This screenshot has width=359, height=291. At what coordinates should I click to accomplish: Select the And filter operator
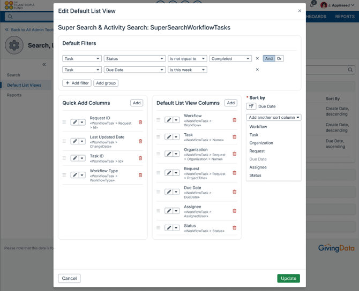pyautogui.click(x=269, y=58)
